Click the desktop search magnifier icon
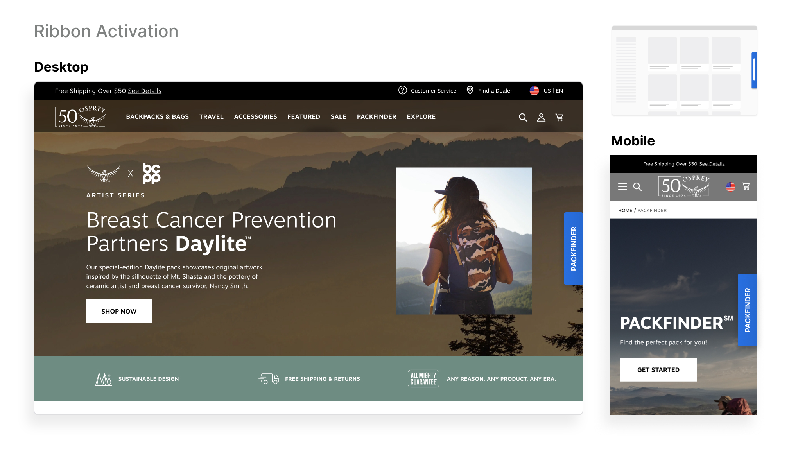 tap(523, 117)
